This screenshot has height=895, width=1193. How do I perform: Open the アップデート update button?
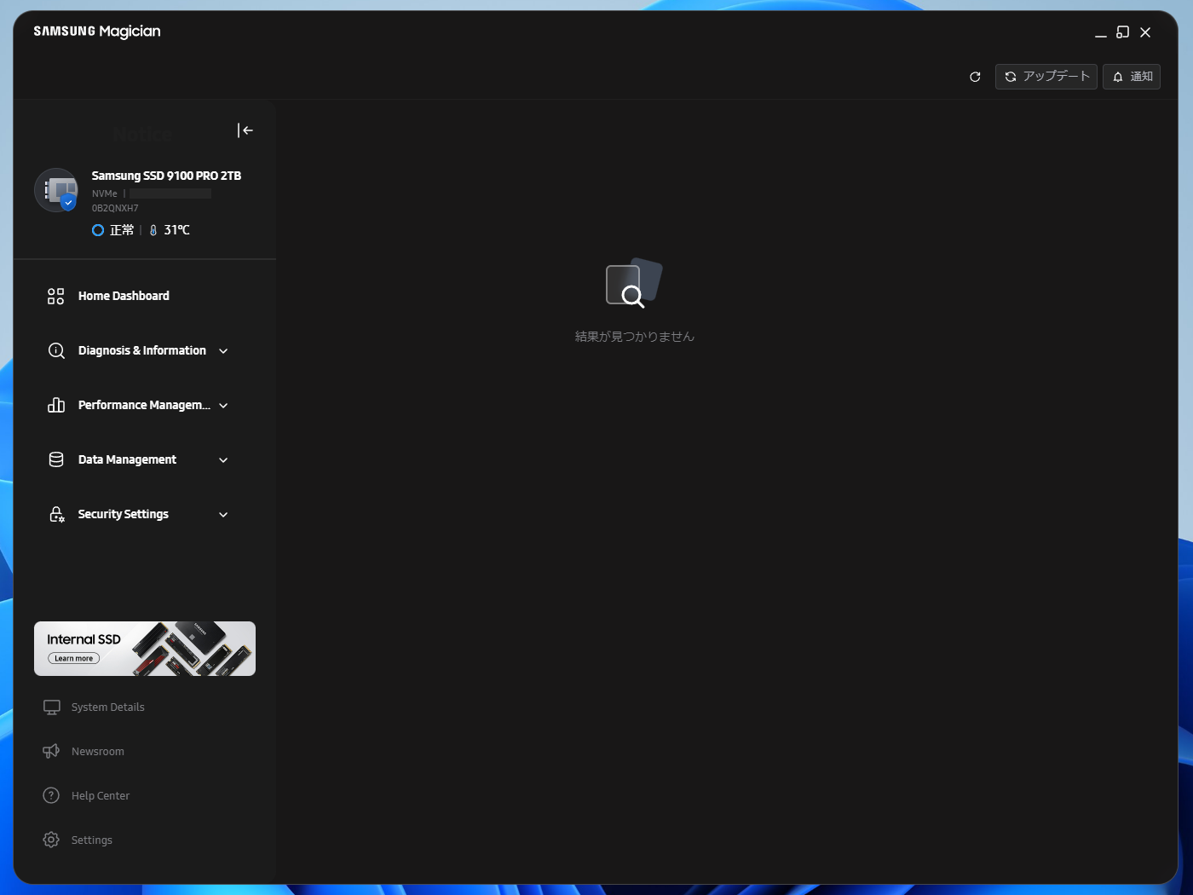[x=1046, y=77]
